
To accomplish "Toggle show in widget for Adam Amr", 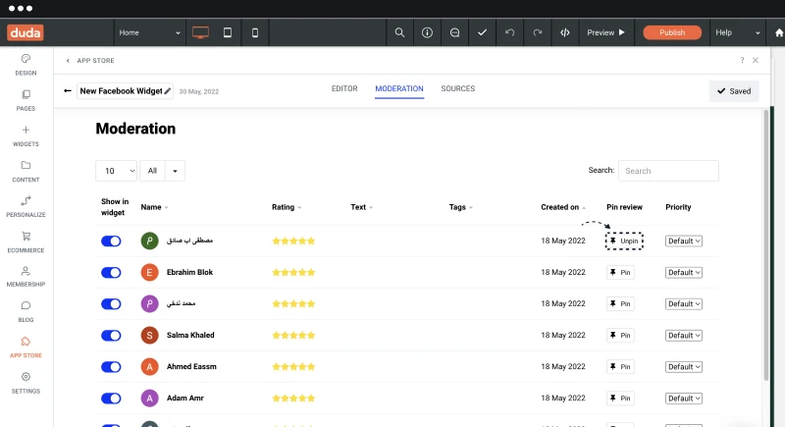I will click(111, 399).
